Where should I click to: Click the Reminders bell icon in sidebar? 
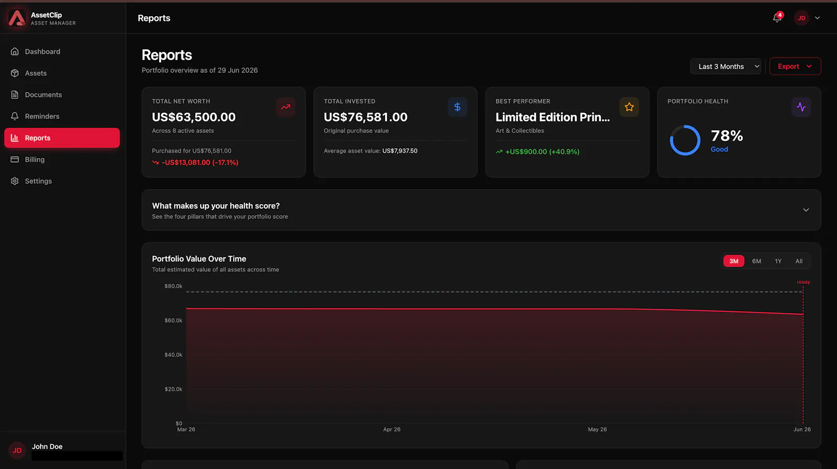(15, 116)
